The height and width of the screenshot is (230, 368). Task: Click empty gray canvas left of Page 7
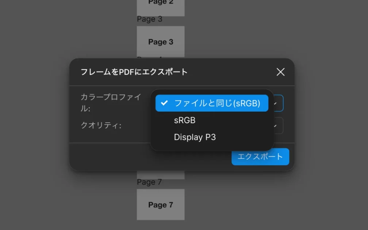(73, 204)
